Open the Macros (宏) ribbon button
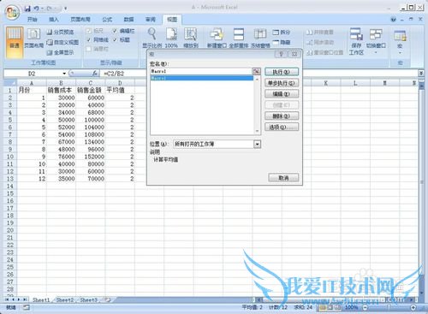Screen dimensions: 428x314 click(x=400, y=41)
